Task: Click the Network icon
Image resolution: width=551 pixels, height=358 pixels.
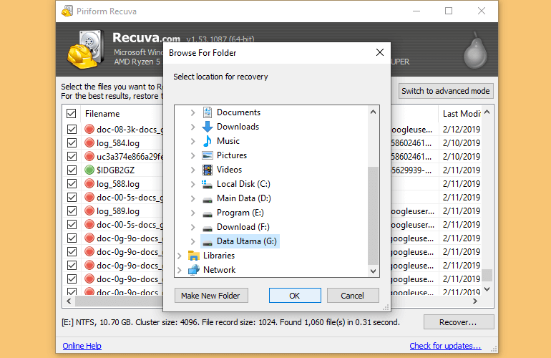Action: 194,270
